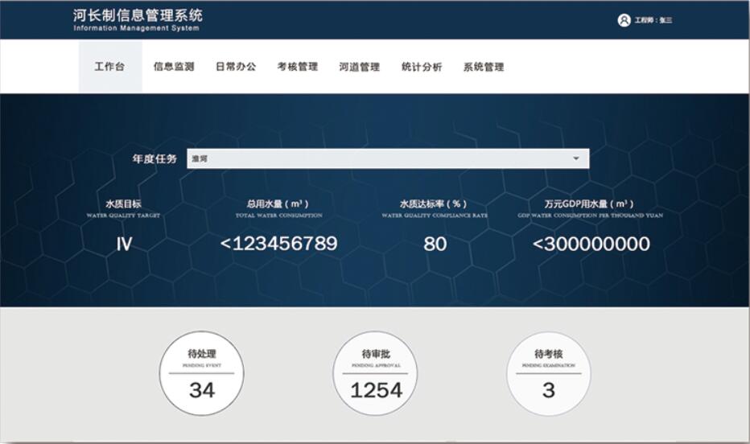This screenshot has height=444, width=750.
Task: Click the username 工程师:张三
Action: click(653, 20)
